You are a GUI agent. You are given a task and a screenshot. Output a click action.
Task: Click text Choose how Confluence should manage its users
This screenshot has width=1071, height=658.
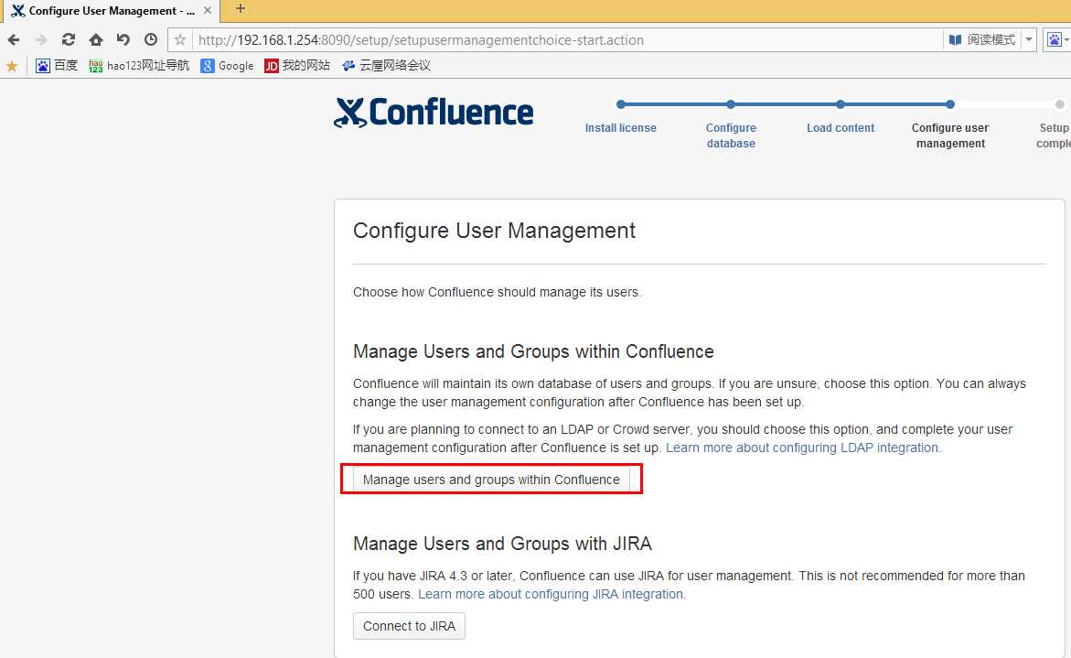(x=498, y=293)
